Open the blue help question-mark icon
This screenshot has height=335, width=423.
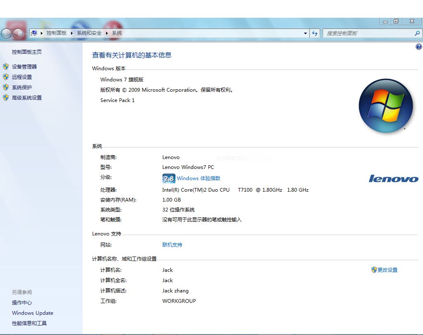[x=419, y=47]
